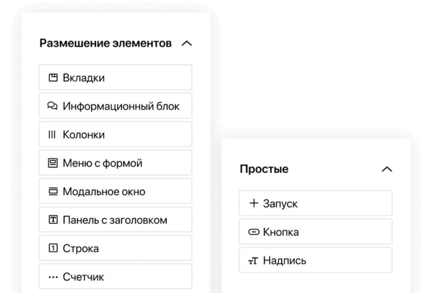Add the Информационный блок element
This screenshot has width=432, height=293.
point(116,106)
